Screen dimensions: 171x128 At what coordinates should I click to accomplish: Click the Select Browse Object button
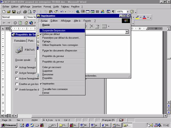169,109
